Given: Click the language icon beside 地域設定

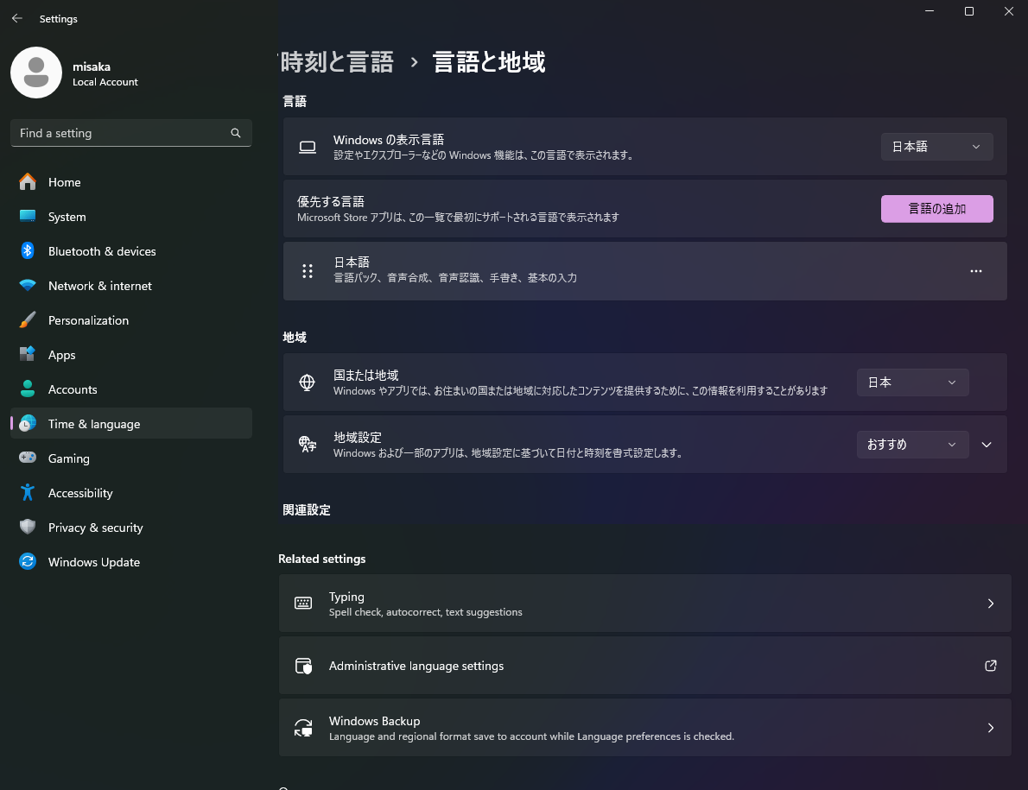Looking at the screenshot, I should coord(307,444).
